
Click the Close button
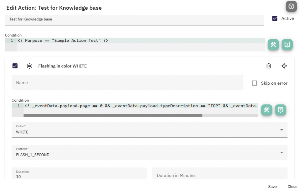(x=292, y=187)
